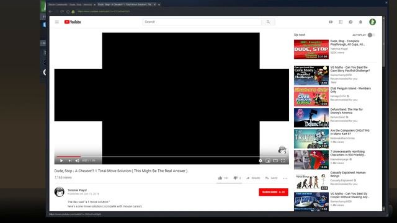Seek along the video progress bar
Screen dimensions: 397x223
coord(172,157)
